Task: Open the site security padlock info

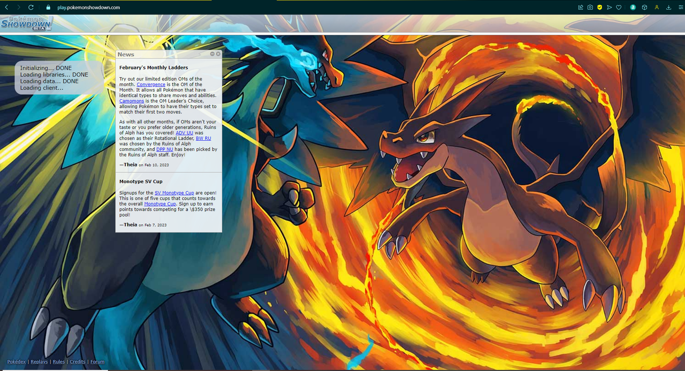Action: pos(48,7)
